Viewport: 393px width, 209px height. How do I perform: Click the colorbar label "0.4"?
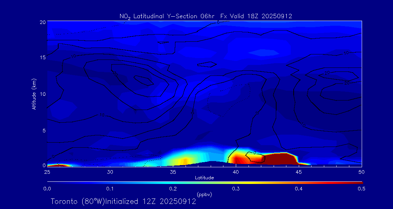pyautogui.click(x=299, y=189)
